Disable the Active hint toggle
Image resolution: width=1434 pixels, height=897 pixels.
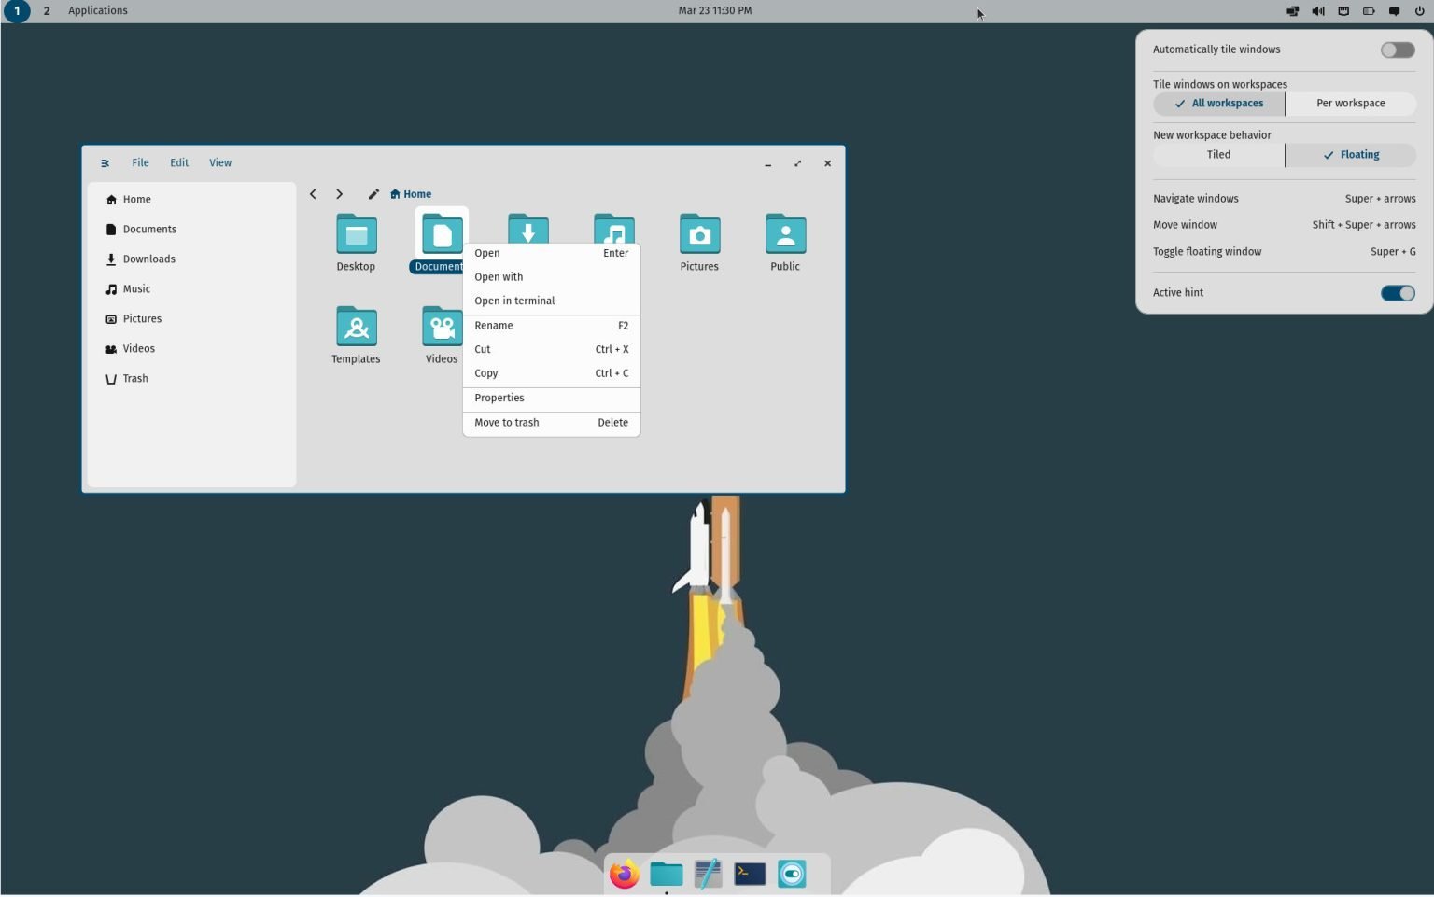click(1398, 292)
